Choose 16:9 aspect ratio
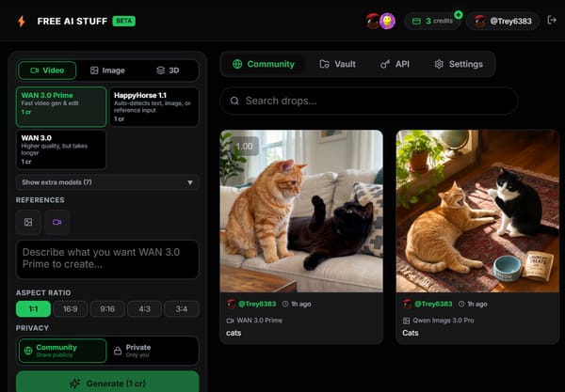 (71, 309)
